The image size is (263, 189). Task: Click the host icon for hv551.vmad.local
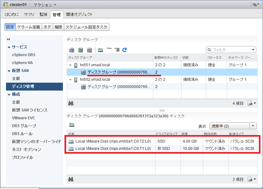click(76, 65)
